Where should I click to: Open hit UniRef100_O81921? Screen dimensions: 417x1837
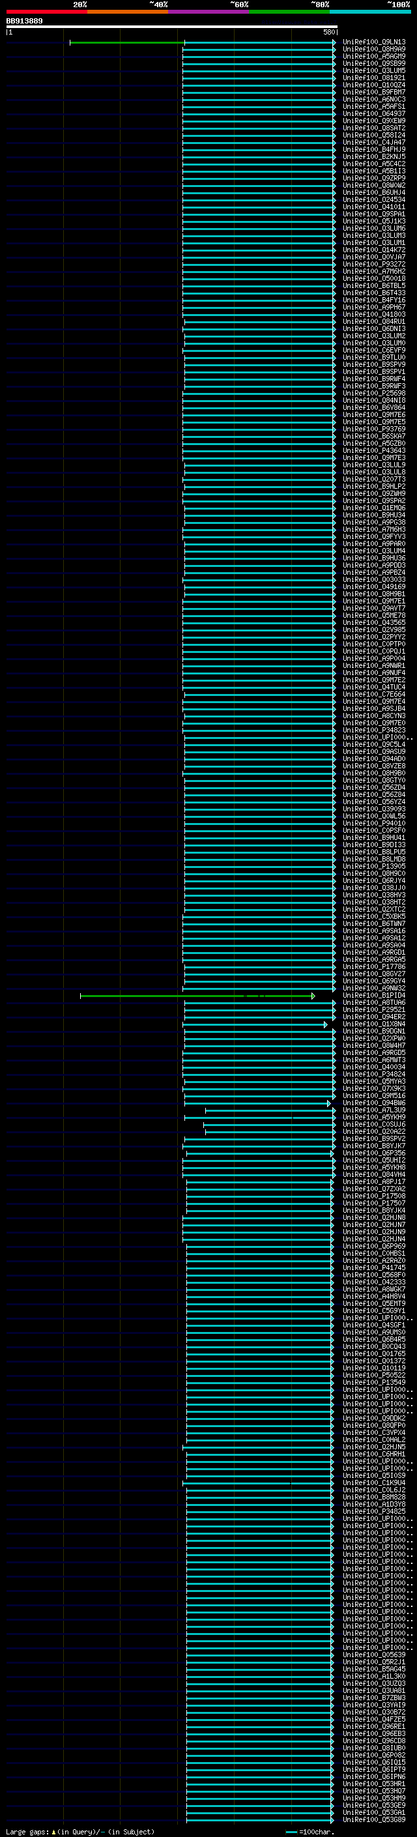[x=373, y=78]
